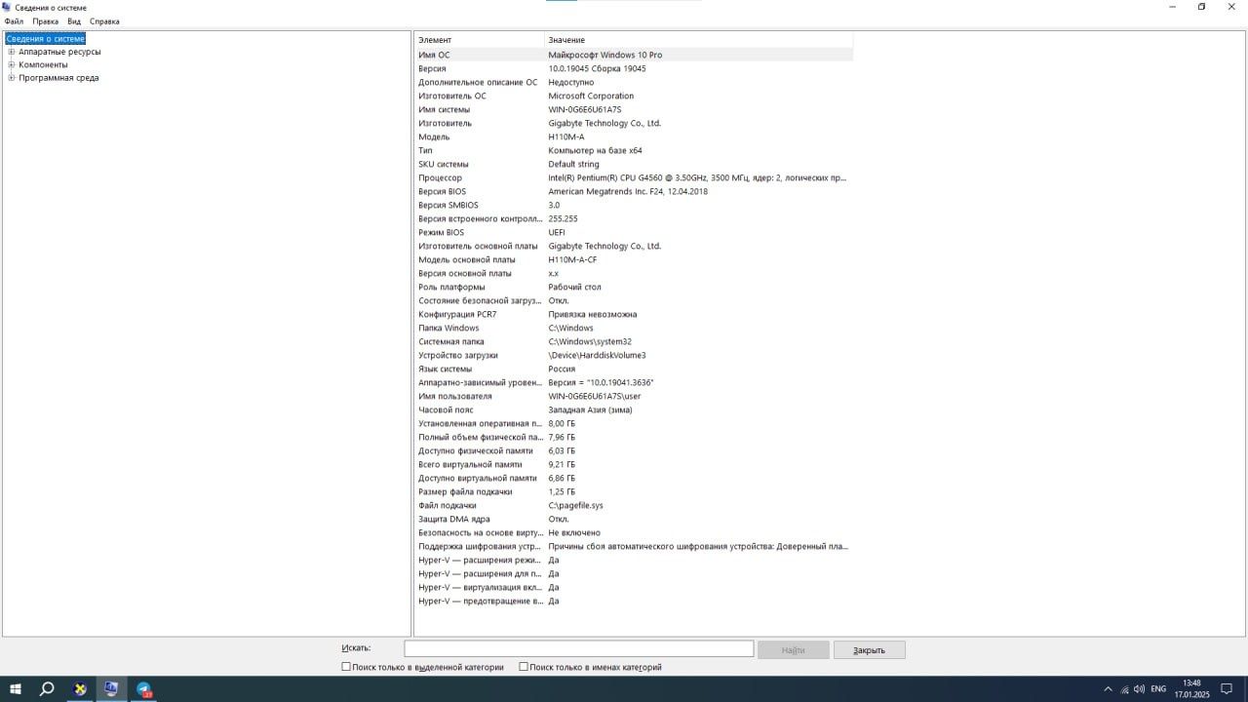Open the Правка menu

click(46, 21)
